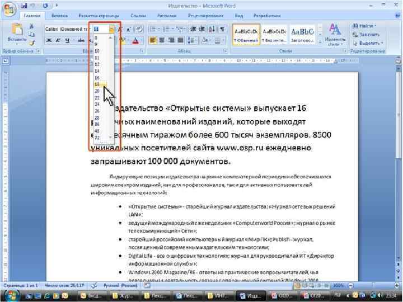The image size is (403, 302).
Task: Click the Office button
Action: (x=10, y=10)
